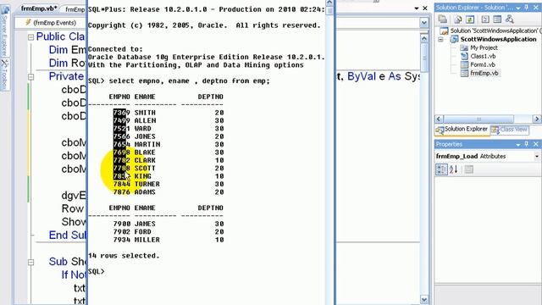
Task: Open the Properties object selector dropdown
Action: click(537, 156)
